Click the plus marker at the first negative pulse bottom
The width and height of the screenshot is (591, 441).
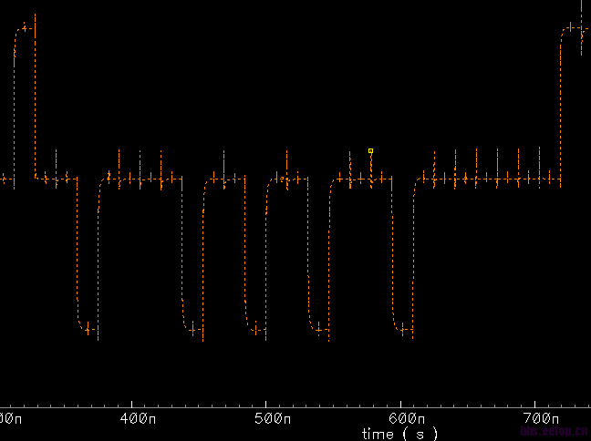[x=88, y=330]
